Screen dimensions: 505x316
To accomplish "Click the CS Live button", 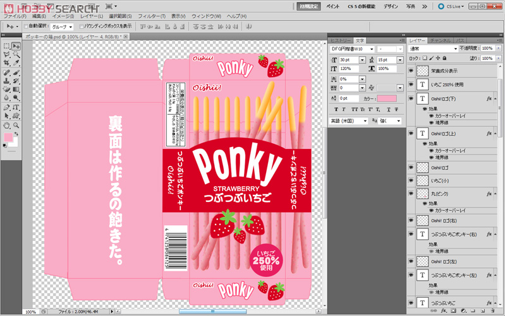I will (451, 6).
